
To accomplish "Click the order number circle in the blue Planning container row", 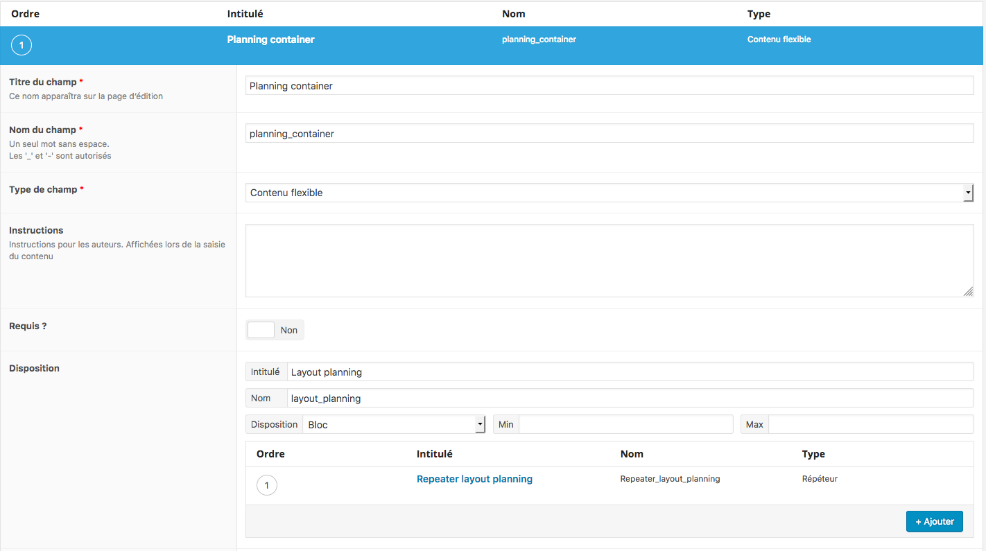I will pyautogui.click(x=21, y=46).
